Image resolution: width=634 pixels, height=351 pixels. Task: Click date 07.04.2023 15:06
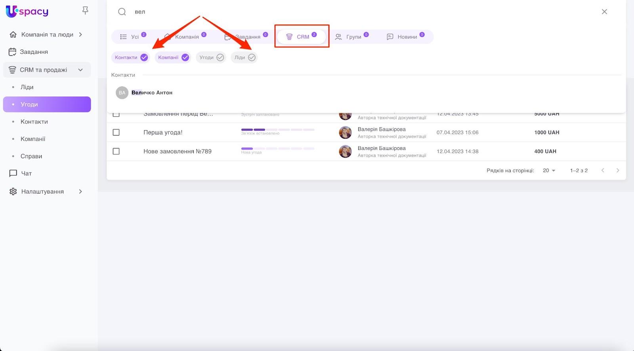[x=457, y=133]
